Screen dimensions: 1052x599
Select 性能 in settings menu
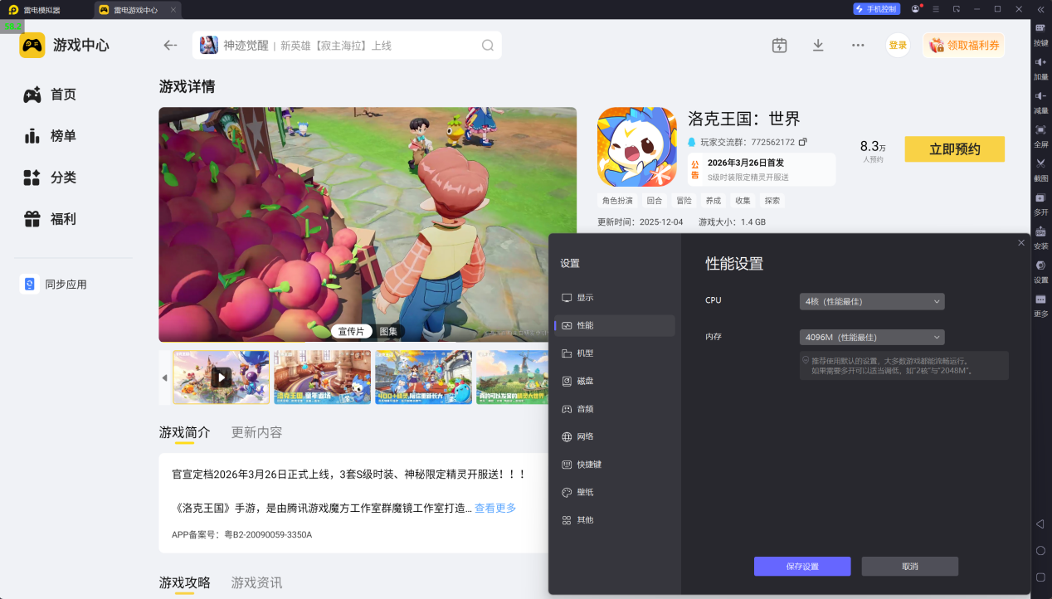click(615, 325)
